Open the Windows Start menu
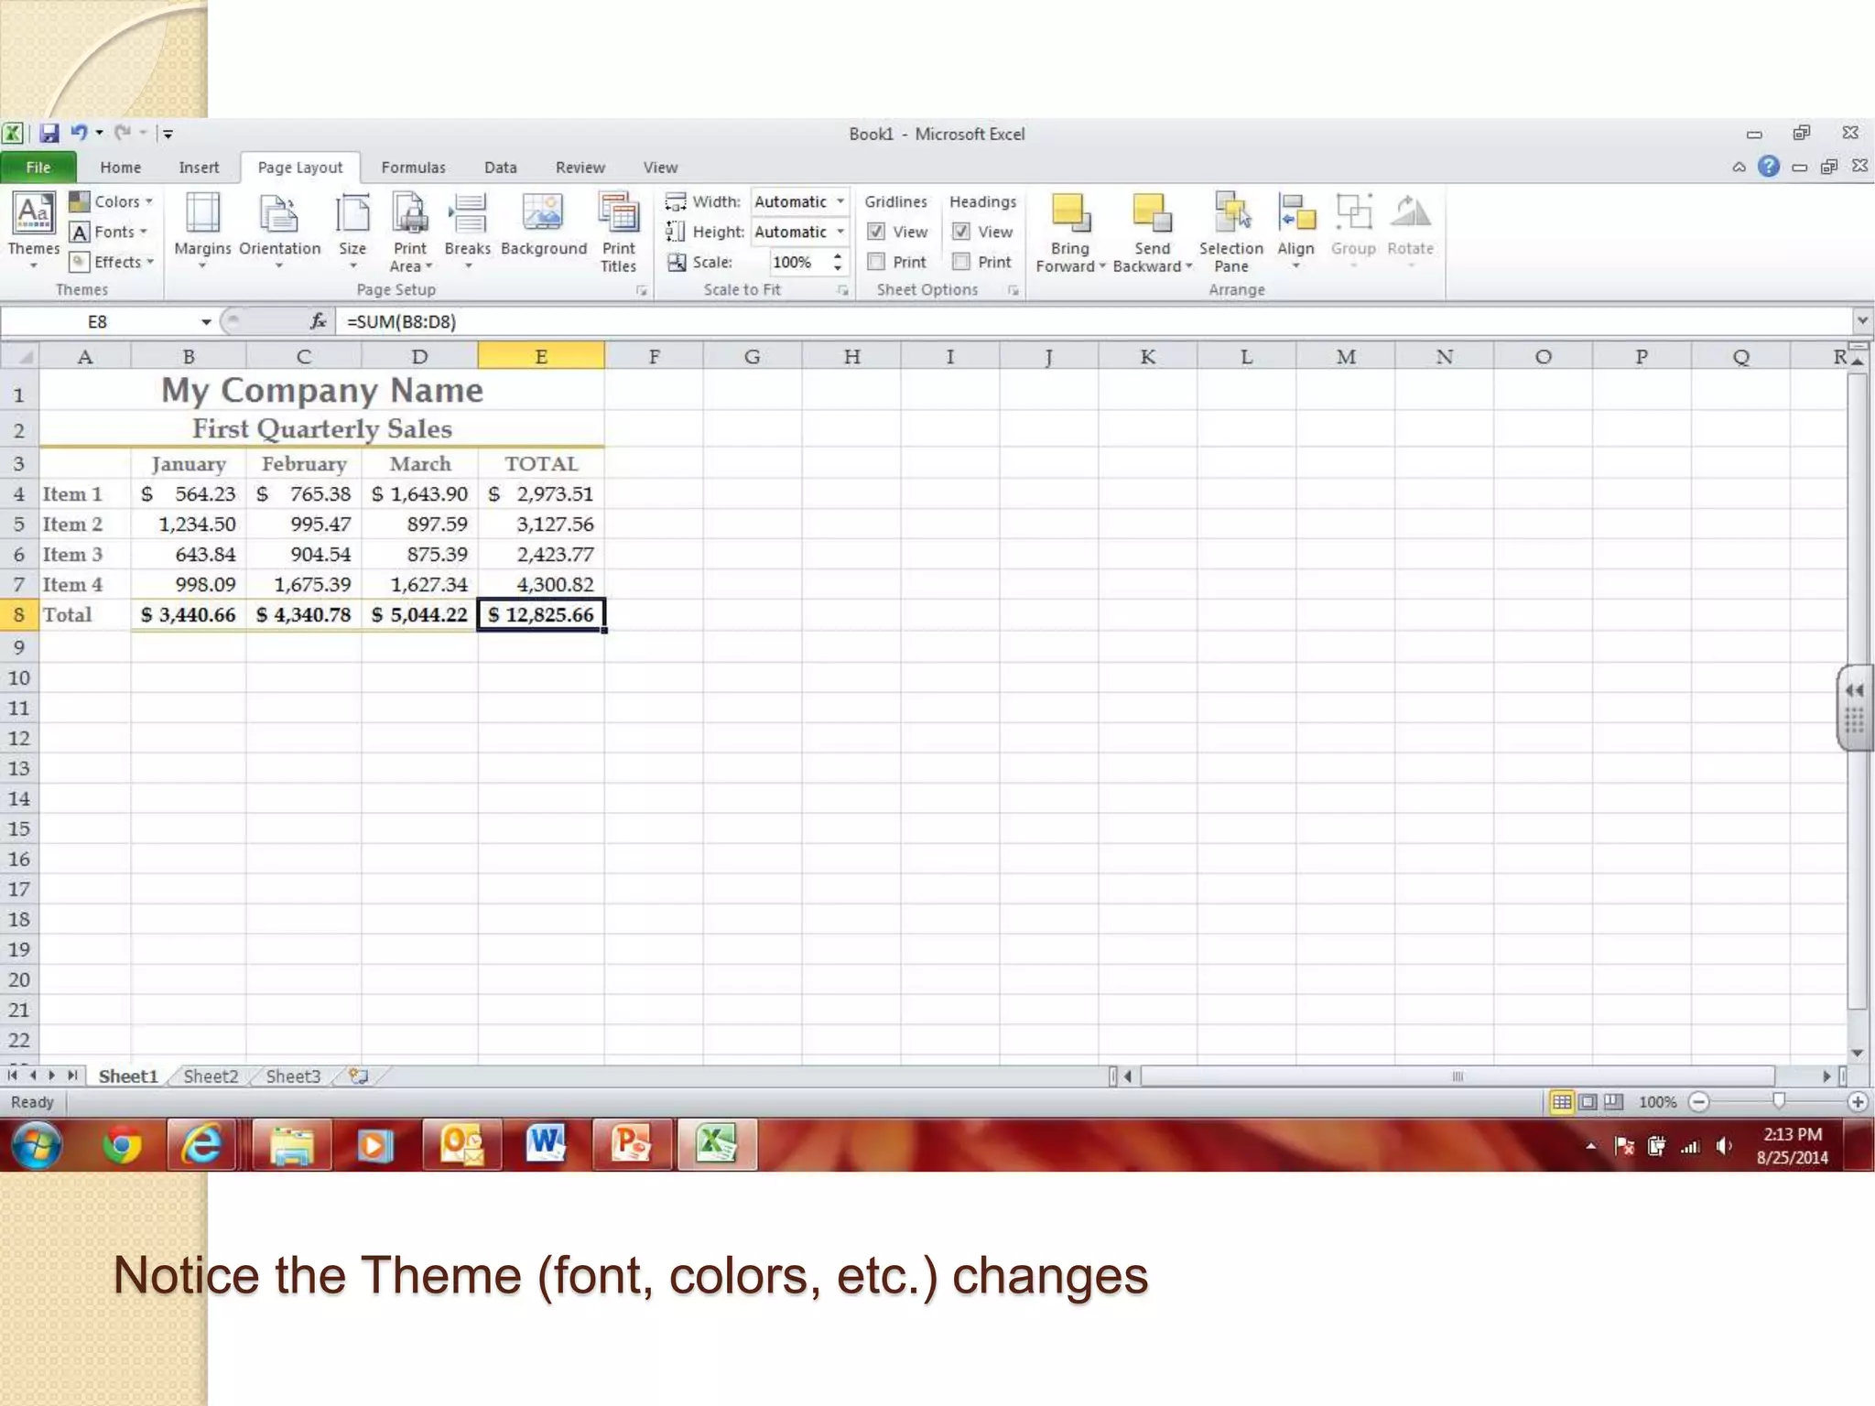Image resolution: width=1875 pixels, height=1406 pixels. click(36, 1144)
